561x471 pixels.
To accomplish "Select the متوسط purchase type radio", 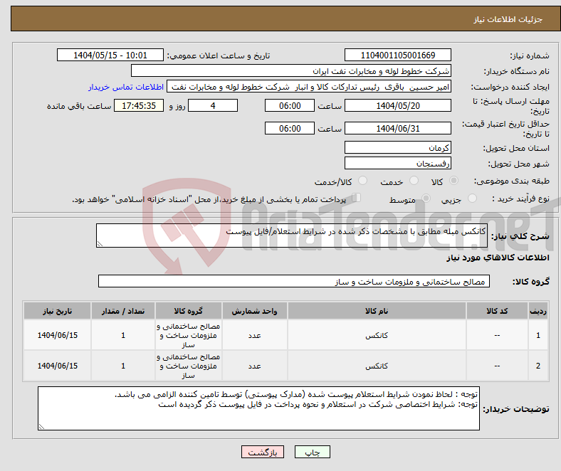I will [x=426, y=198].
